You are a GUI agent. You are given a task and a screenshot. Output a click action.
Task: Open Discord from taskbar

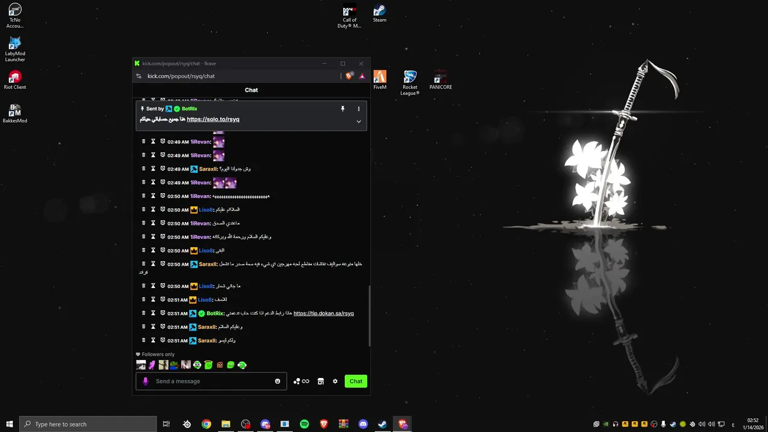[x=363, y=424]
